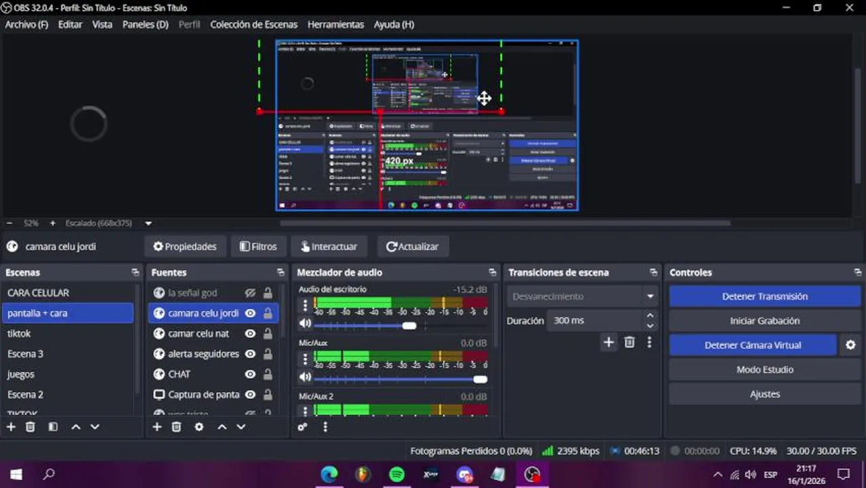Screen dimensions: 866x488
Task: Zoom out the preview with the minus
Action: point(9,223)
